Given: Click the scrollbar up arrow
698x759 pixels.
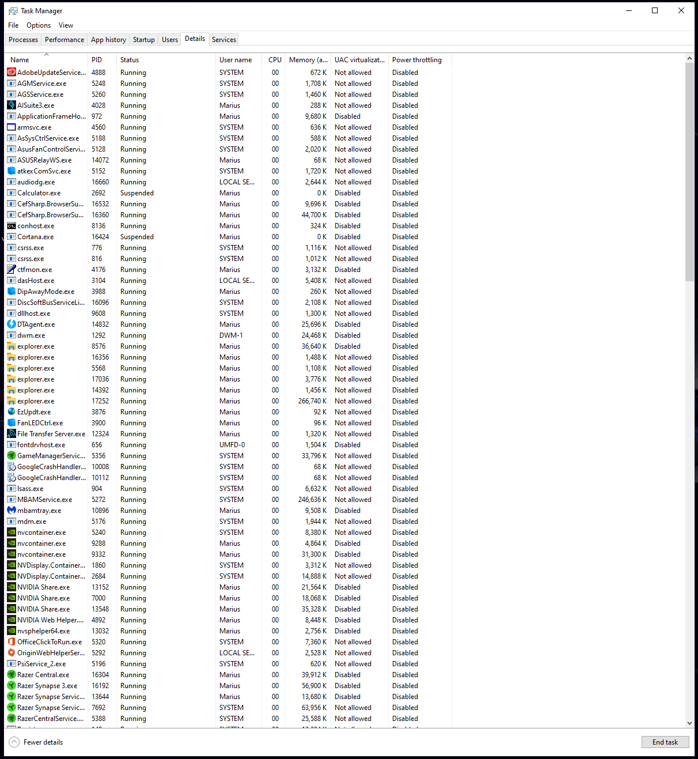Looking at the screenshot, I should (x=689, y=59).
